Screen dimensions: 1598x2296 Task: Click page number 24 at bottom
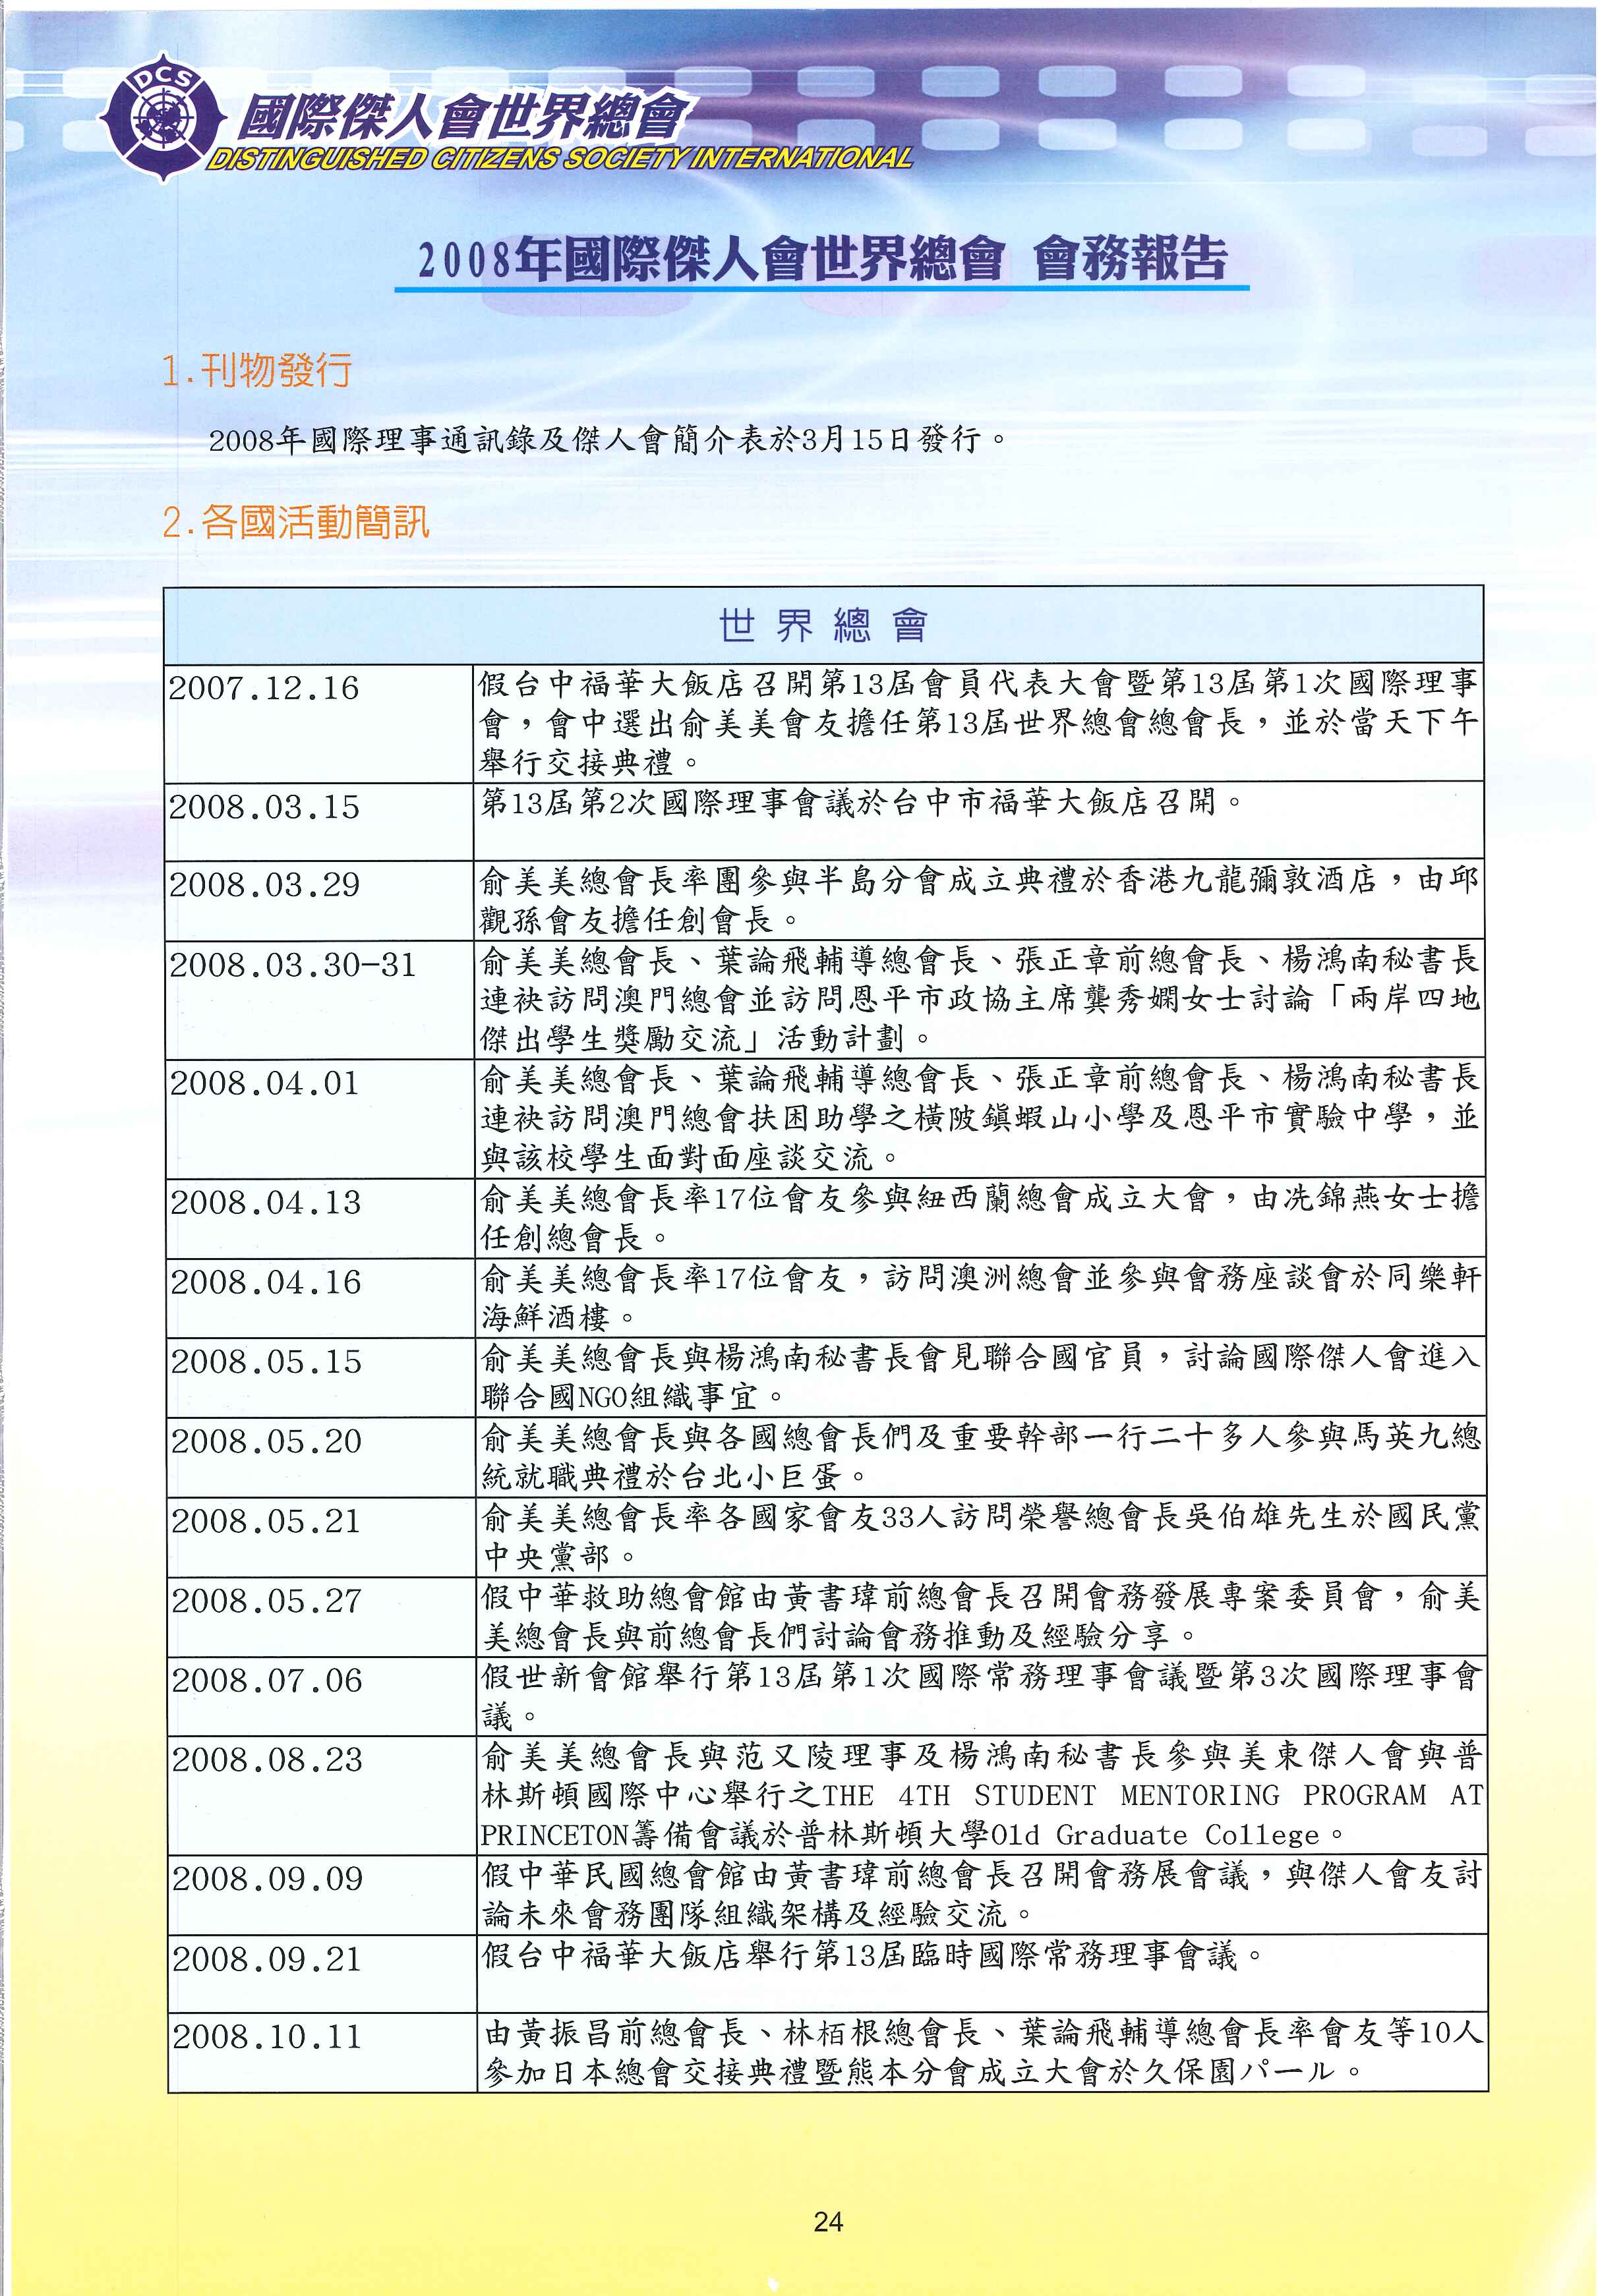829,2221
